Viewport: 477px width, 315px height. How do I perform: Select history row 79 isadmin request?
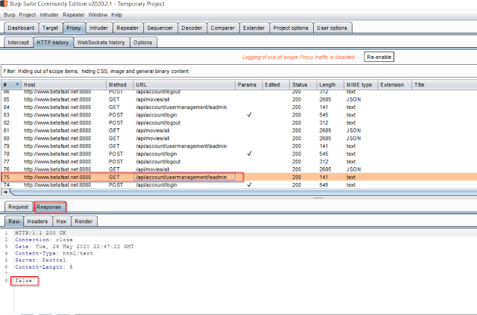click(x=238, y=146)
